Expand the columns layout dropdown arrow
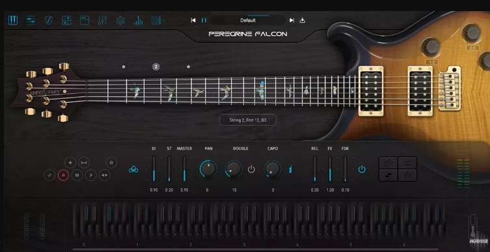Image resolution: width=490 pixels, height=252 pixels. point(164,20)
